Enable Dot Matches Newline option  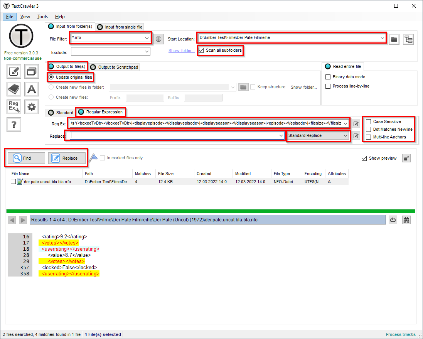click(368, 130)
